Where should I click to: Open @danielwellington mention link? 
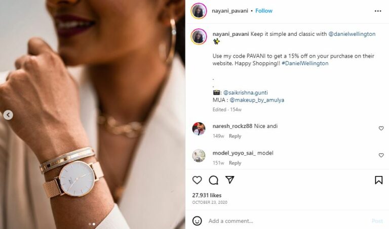coord(352,34)
